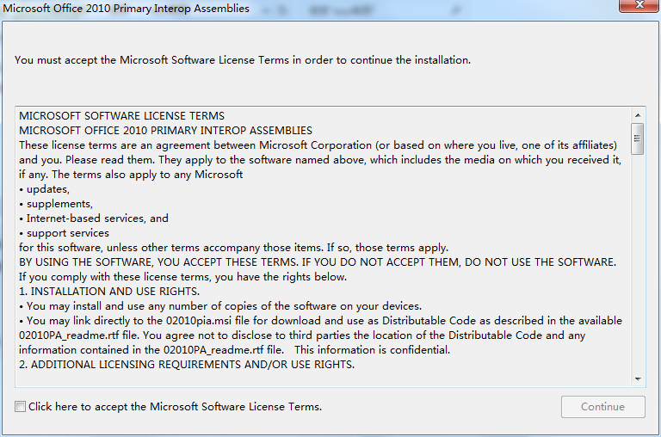Click the 'Microsoft Office 2010 Primary Interop Assemblies' title
661x437 pixels.
126,9
